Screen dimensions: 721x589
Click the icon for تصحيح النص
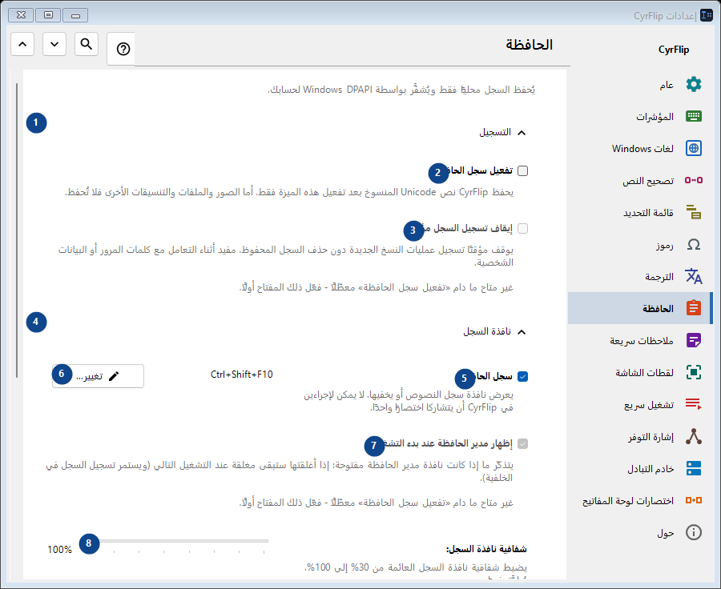[694, 180]
